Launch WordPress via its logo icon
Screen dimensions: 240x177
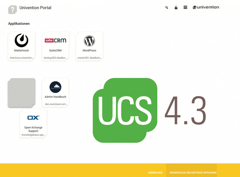89,41
